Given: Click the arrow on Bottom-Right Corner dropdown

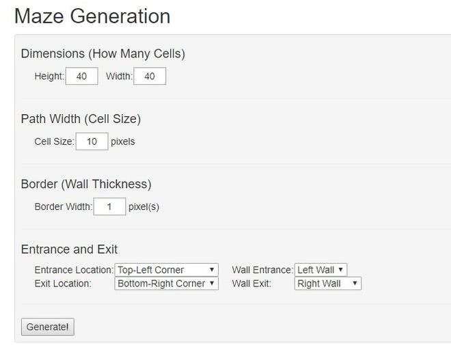Looking at the screenshot, I should point(212,283).
